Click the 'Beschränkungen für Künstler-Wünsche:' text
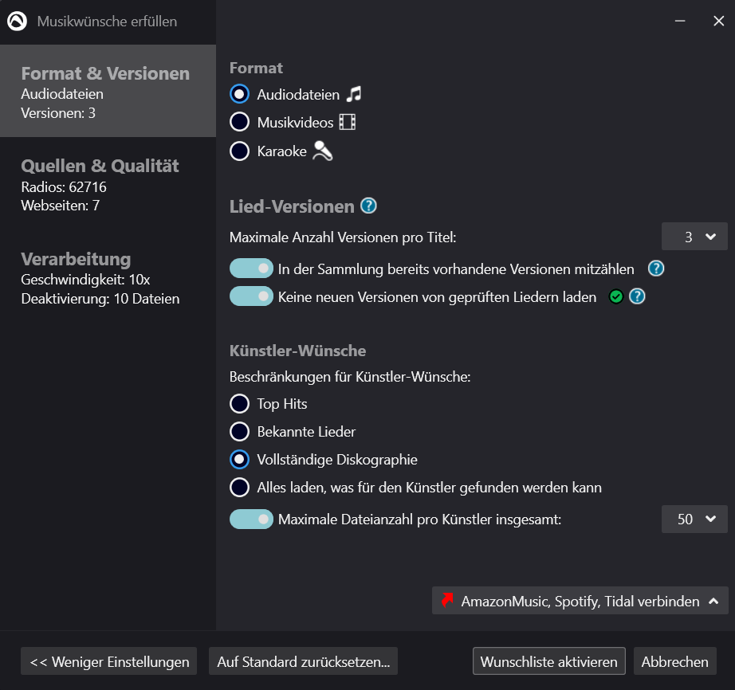Screen dimensions: 735x690 click(350, 377)
